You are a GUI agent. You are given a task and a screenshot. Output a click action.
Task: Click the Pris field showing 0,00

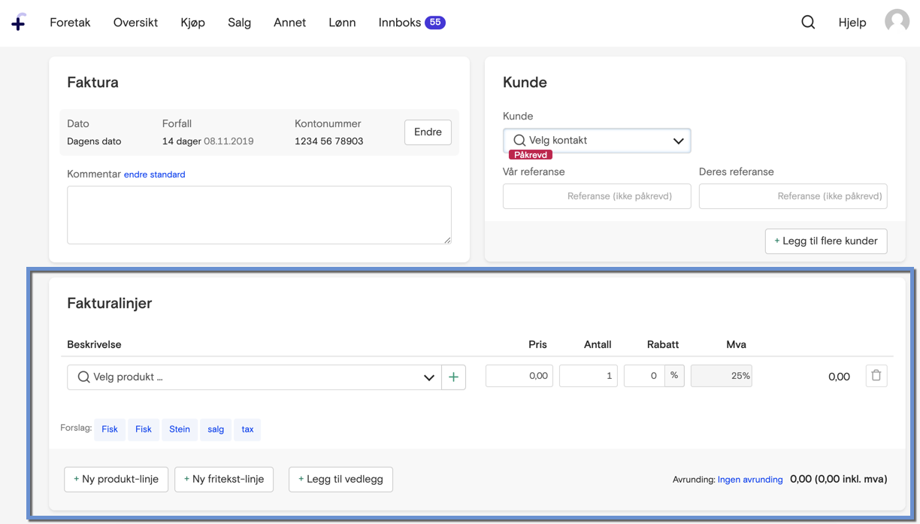(x=519, y=376)
